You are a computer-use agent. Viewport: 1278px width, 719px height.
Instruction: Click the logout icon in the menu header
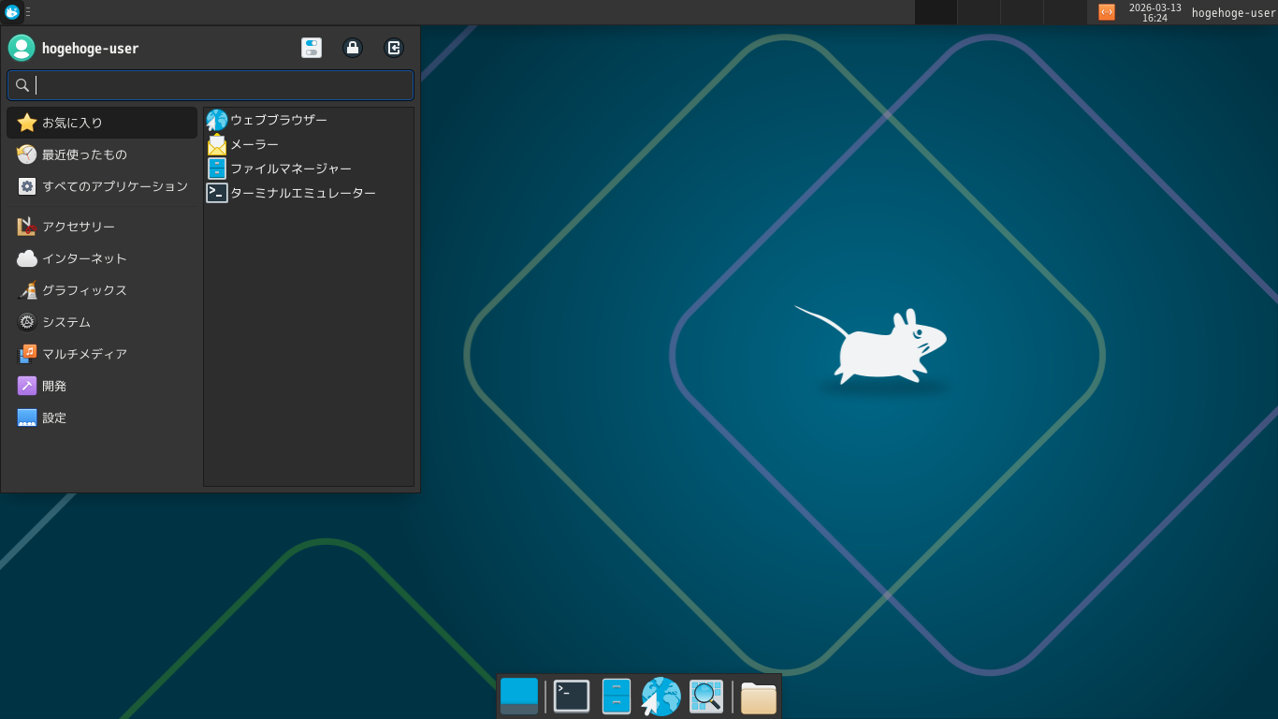tap(394, 48)
